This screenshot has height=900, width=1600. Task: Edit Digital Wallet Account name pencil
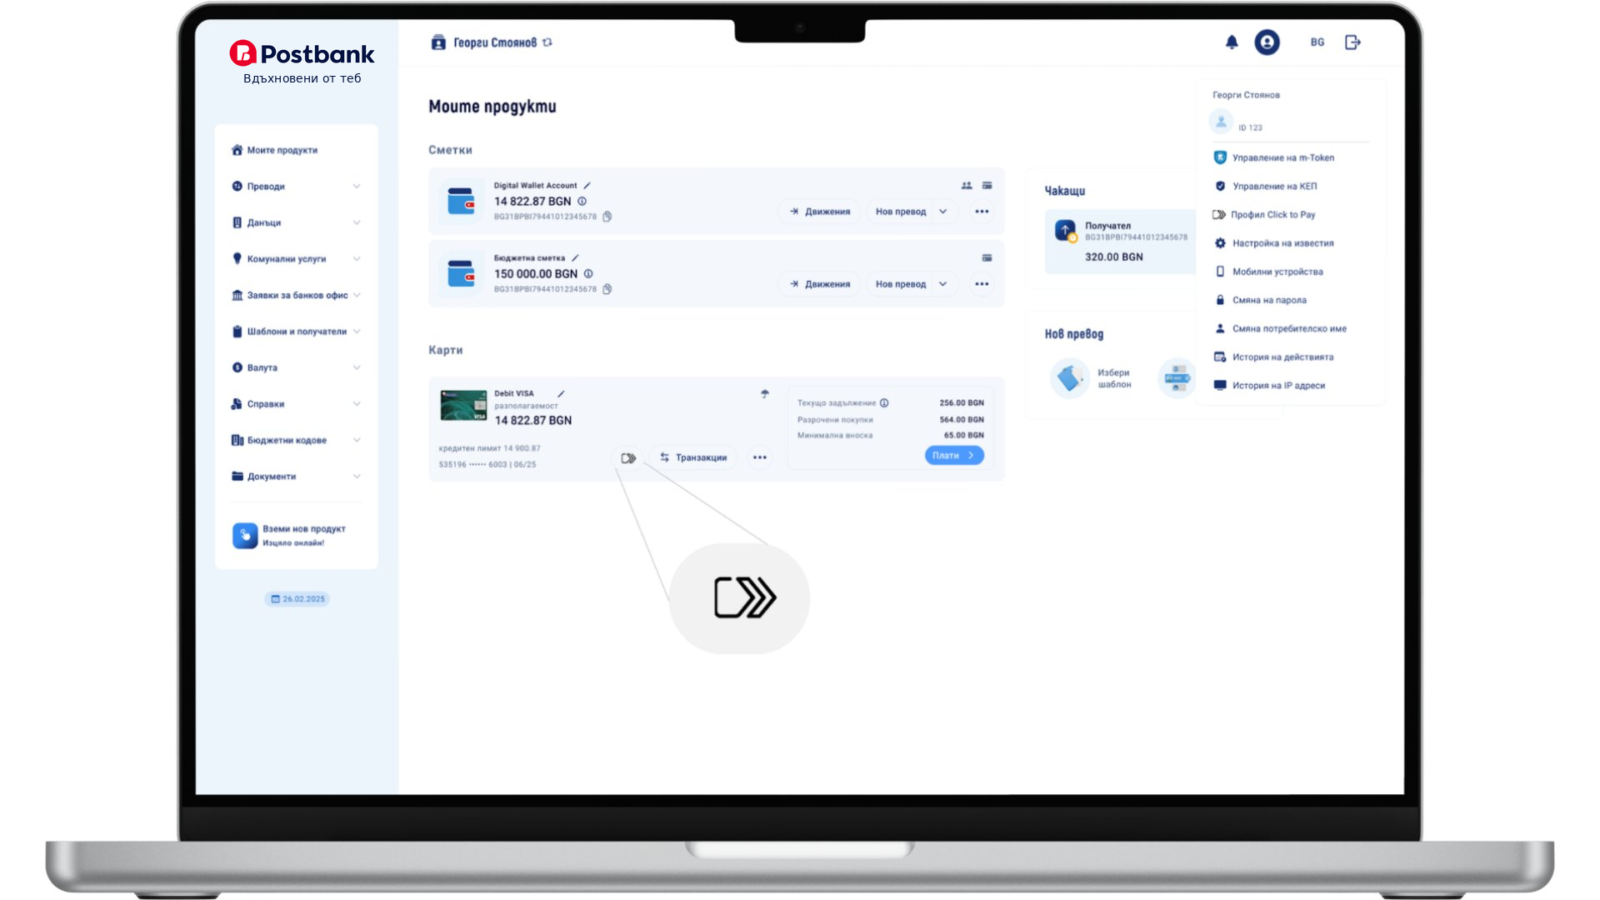587,186
